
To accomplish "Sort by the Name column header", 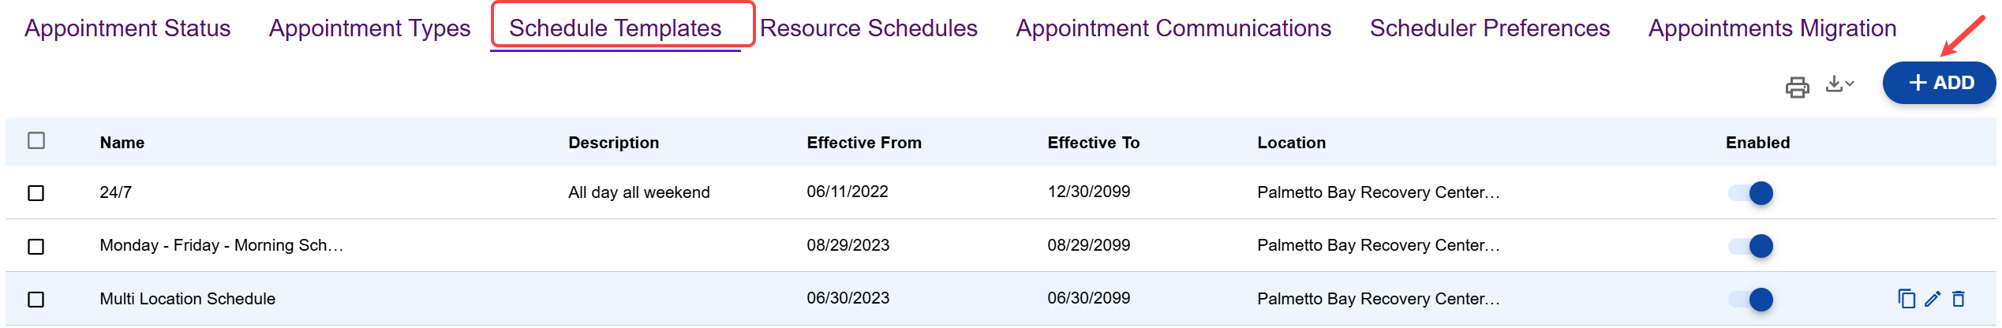I will click(122, 143).
